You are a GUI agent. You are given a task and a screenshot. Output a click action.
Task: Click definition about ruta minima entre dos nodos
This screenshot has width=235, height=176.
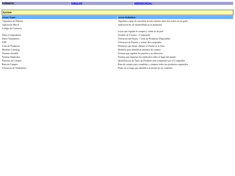tap(153, 21)
